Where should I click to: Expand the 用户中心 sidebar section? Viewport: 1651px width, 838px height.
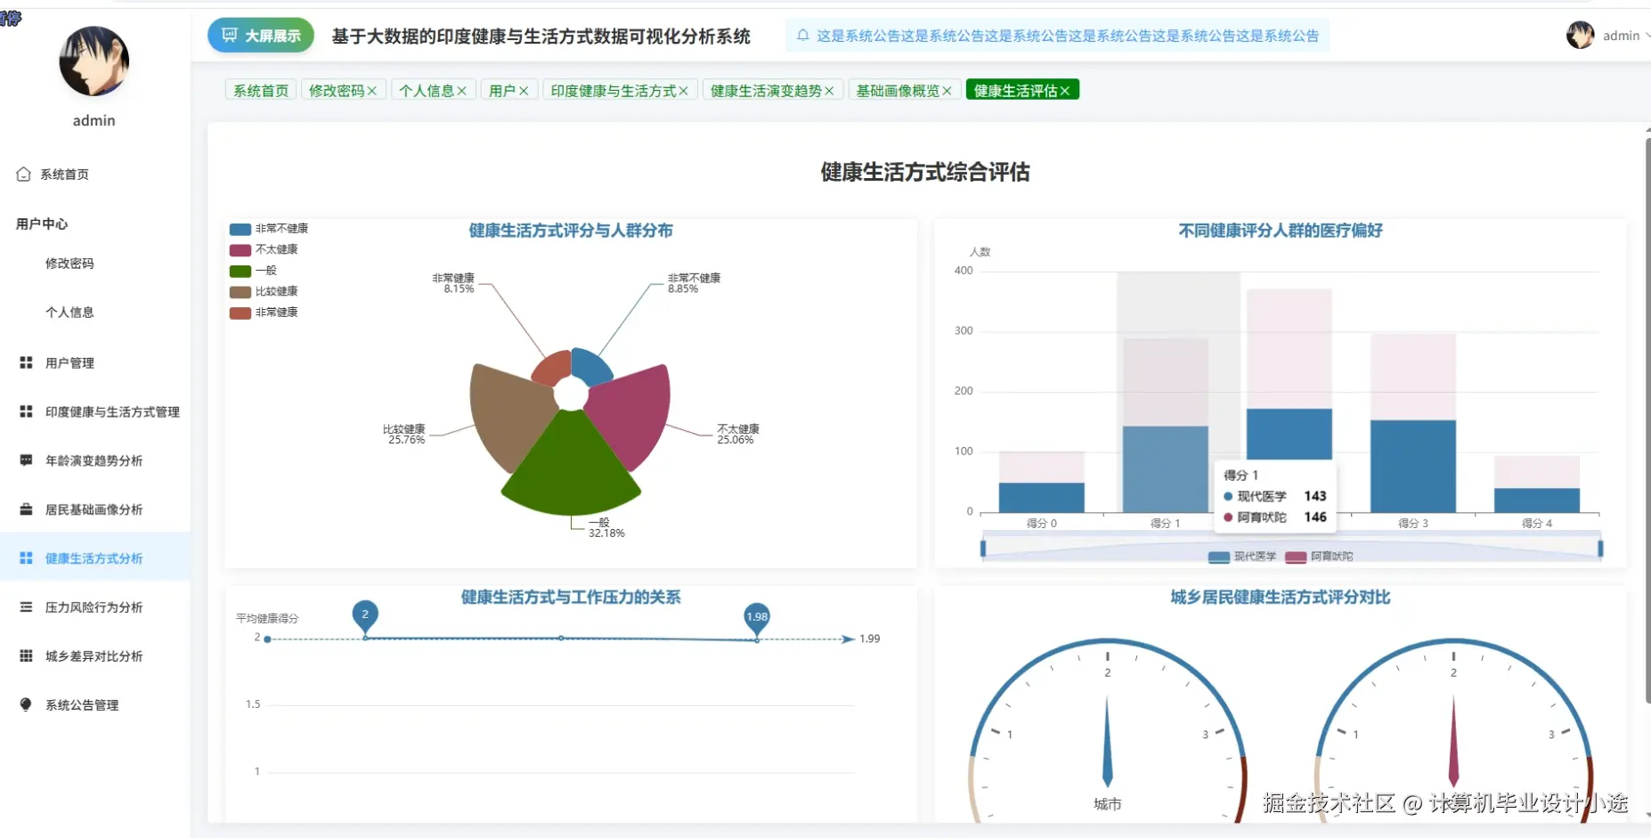tap(41, 224)
